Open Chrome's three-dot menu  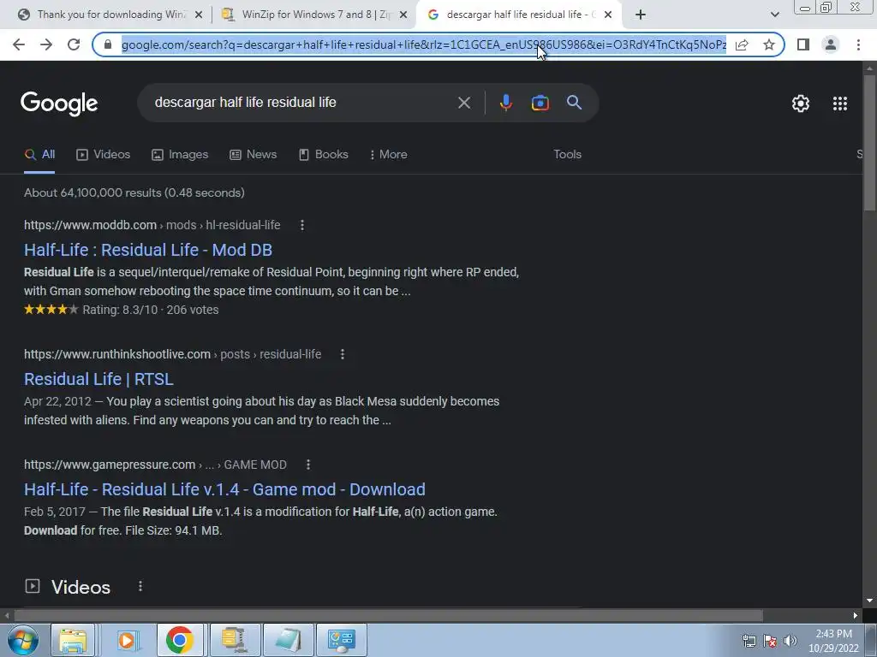pos(858,44)
